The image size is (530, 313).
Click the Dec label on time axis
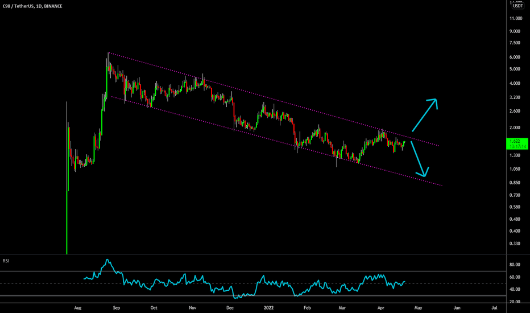(230, 308)
